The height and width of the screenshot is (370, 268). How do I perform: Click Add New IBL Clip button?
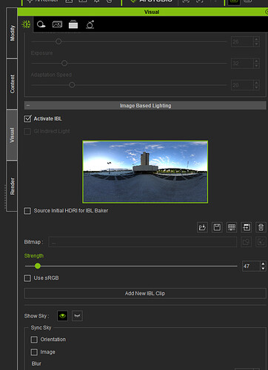click(145, 293)
